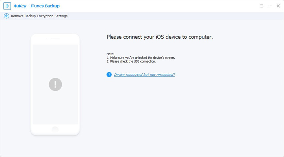Open the hamburger menu icon
The image size is (284, 157).
[261, 6]
